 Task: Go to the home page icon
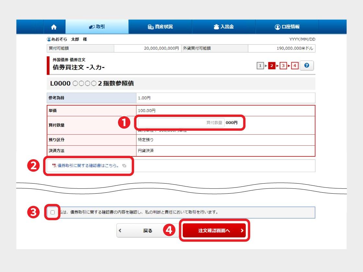(x=54, y=27)
